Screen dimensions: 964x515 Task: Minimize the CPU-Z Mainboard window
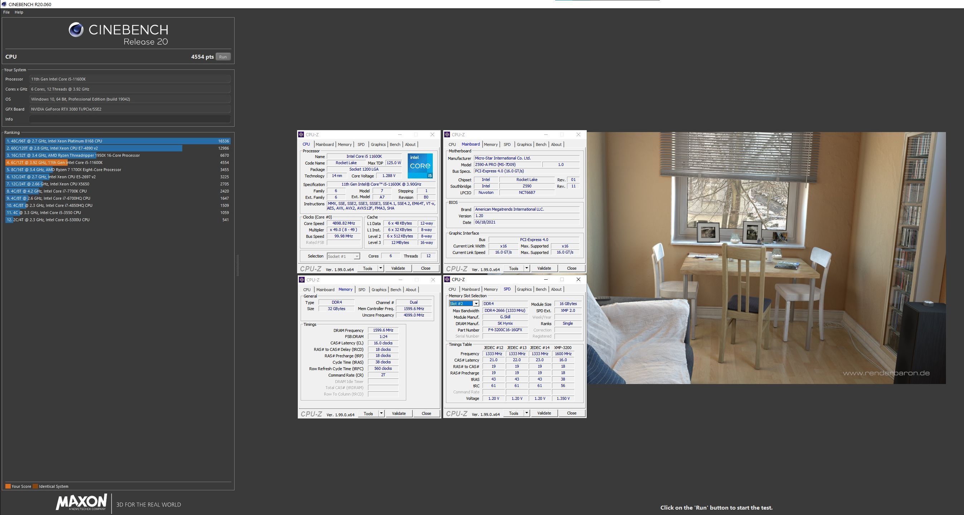click(546, 134)
